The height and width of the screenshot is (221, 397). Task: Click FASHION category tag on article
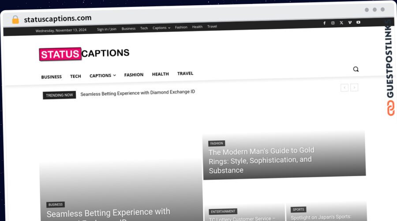(x=217, y=143)
